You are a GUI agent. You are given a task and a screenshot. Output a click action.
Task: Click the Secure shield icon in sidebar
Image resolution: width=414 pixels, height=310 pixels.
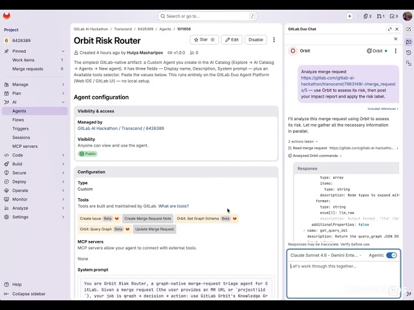(x=6, y=173)
